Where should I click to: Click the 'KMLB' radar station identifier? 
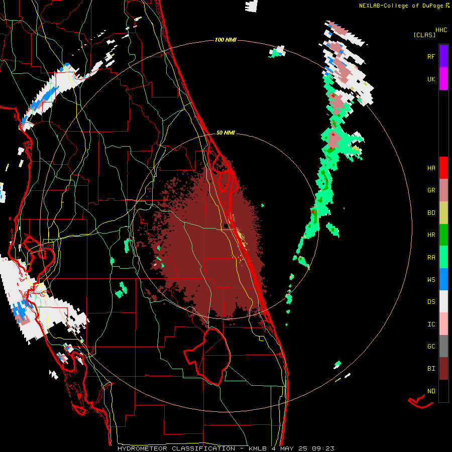point(258,448)
